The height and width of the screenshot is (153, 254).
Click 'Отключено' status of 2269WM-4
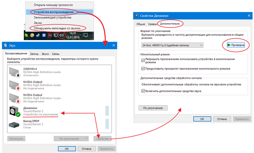31,75
